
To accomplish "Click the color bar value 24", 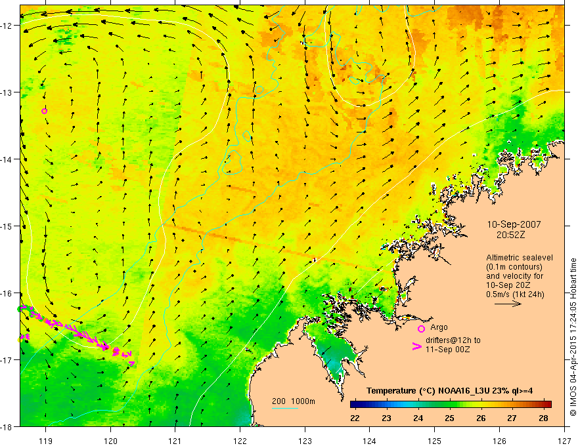I will (418, 418).
